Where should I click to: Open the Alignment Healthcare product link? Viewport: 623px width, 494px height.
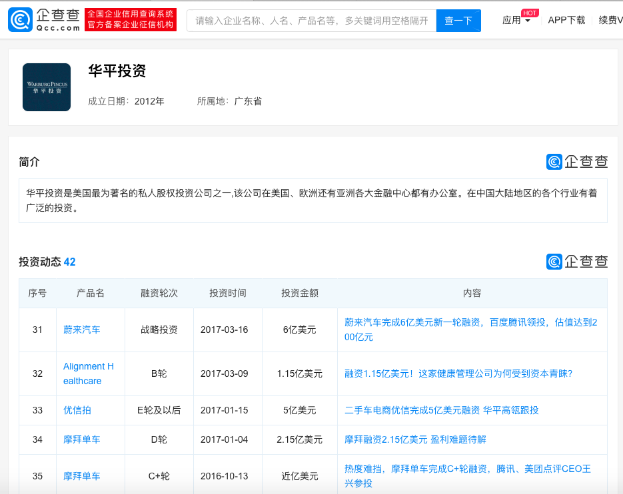(89, 373)
